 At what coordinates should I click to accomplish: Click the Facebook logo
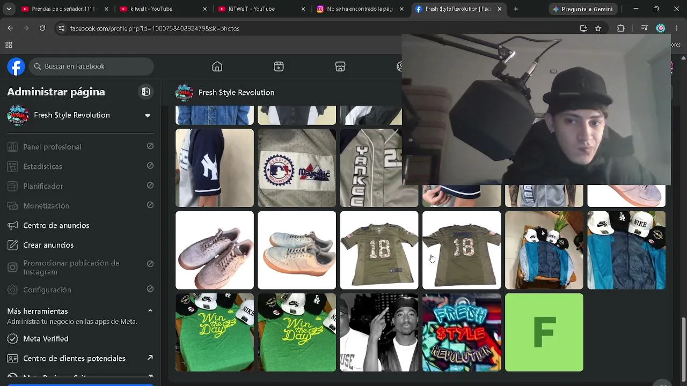[16, 66]
